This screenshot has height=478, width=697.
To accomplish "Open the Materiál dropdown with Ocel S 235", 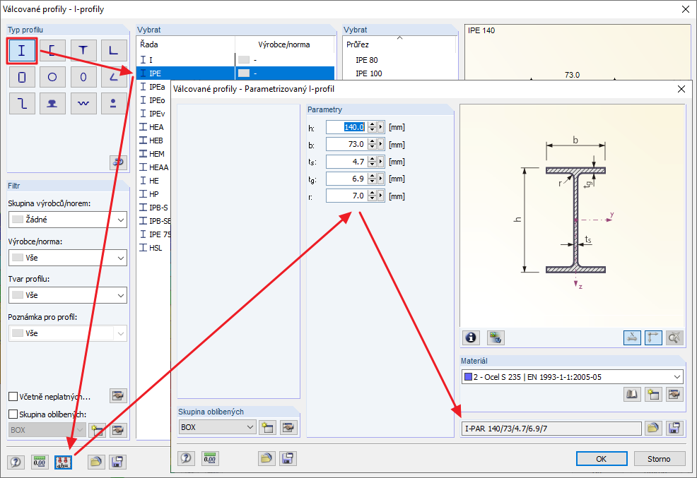I will click(573, 377).
